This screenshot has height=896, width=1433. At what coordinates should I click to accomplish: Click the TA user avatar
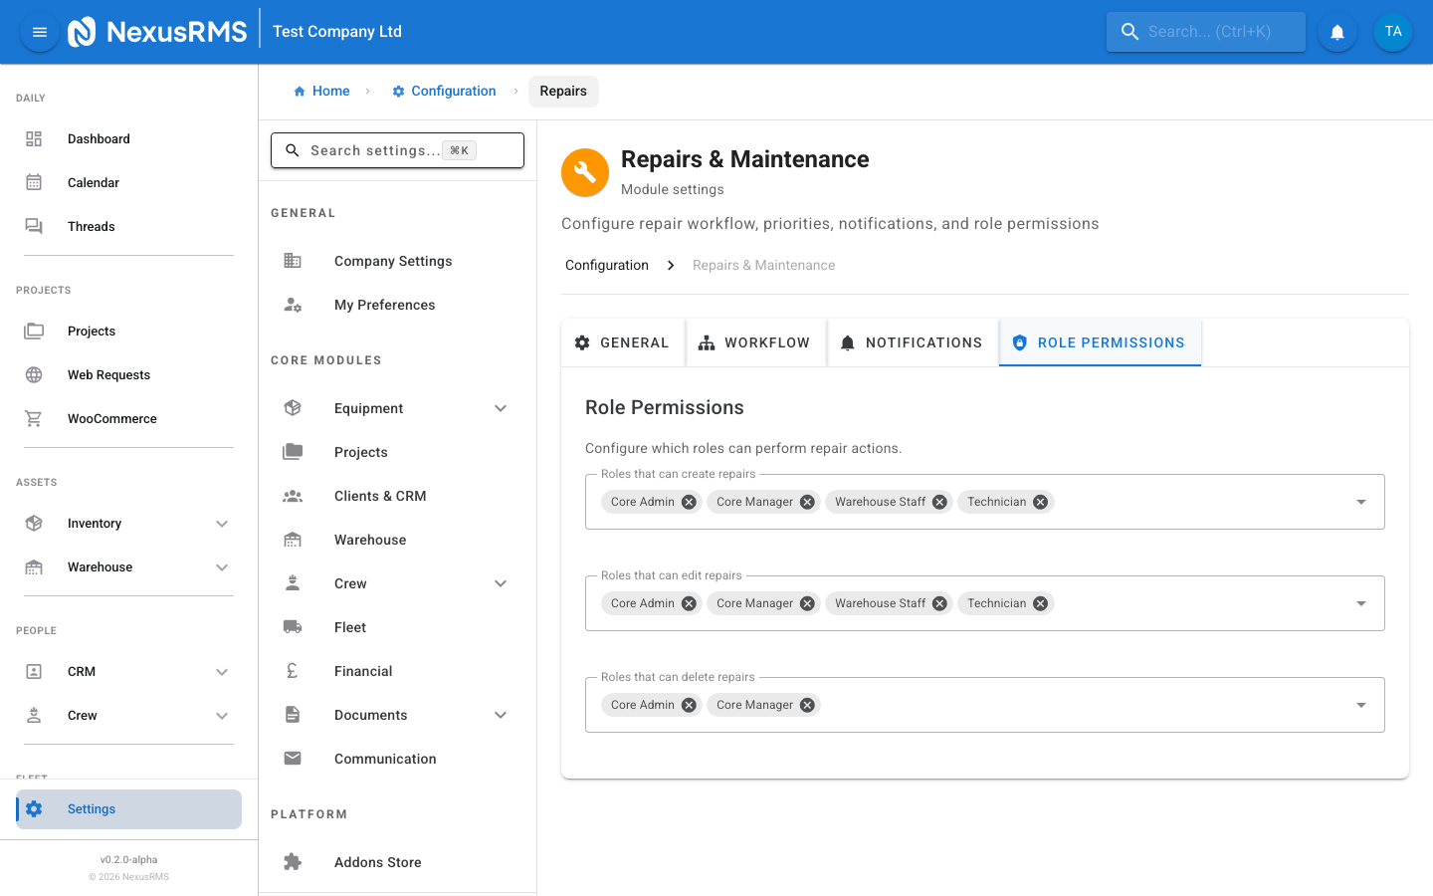tap(1392, 31)
